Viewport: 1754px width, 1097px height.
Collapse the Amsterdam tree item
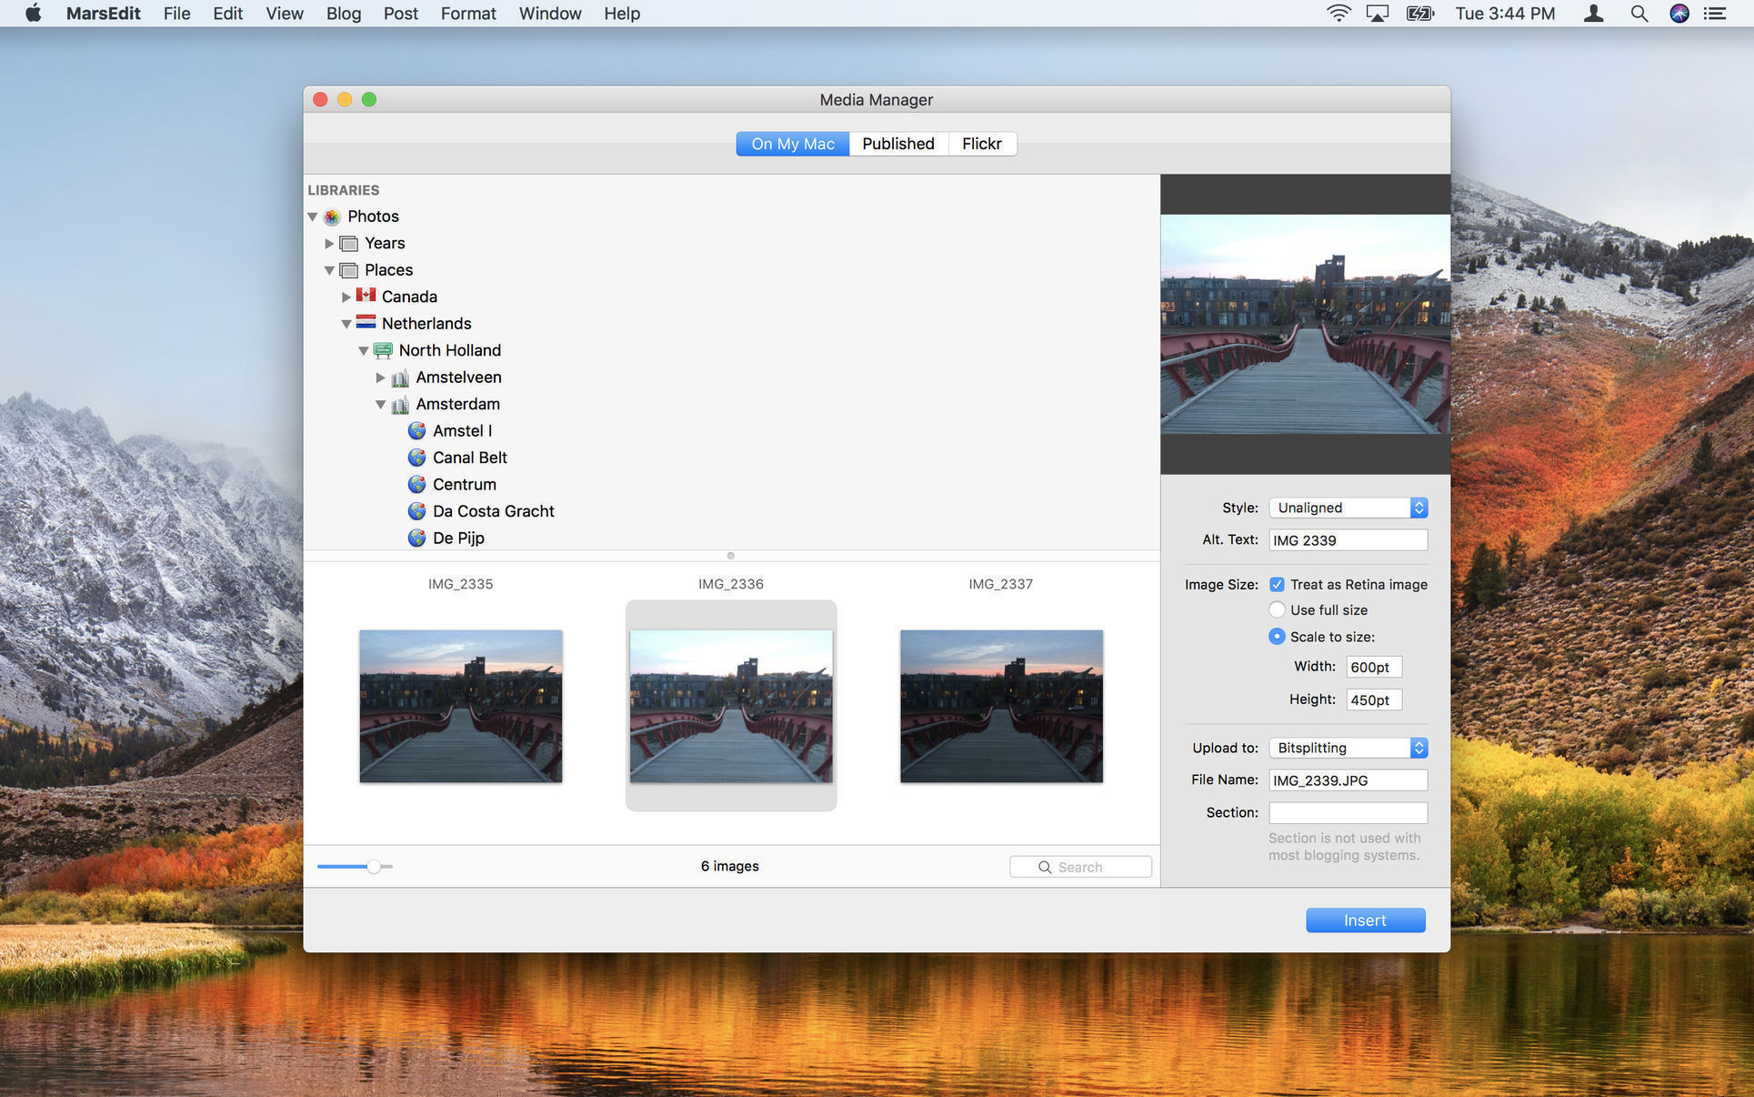click(x=381, y=404)
